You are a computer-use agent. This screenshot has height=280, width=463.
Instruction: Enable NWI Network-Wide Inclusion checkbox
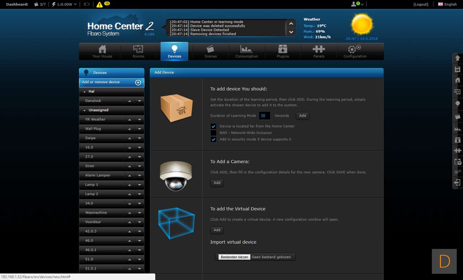pyautogui.click(x=213, y=133)
